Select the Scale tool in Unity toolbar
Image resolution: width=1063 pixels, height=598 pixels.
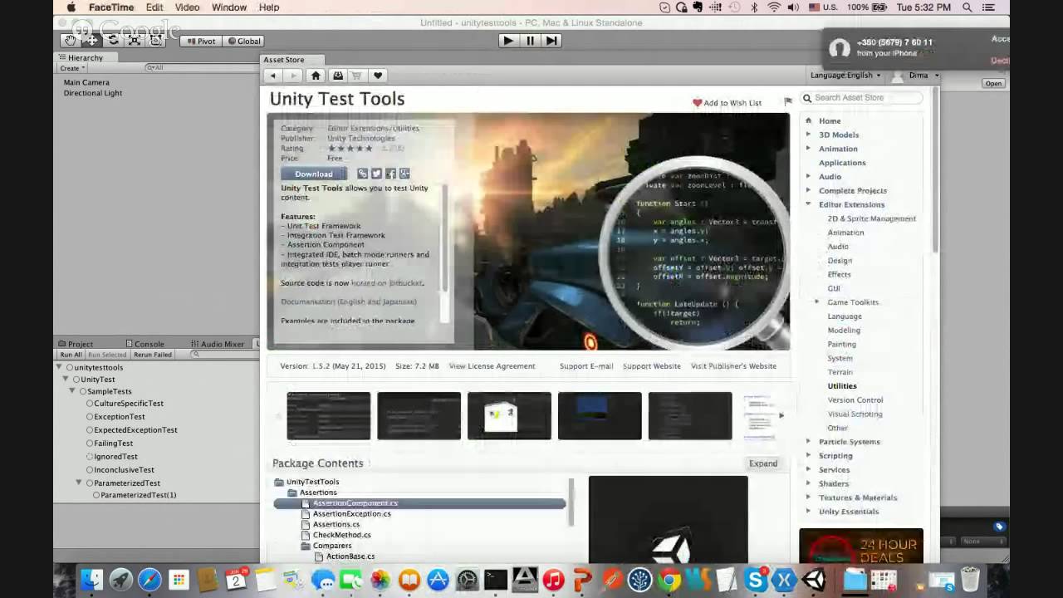pyautogui.click(x=135, y=41)
